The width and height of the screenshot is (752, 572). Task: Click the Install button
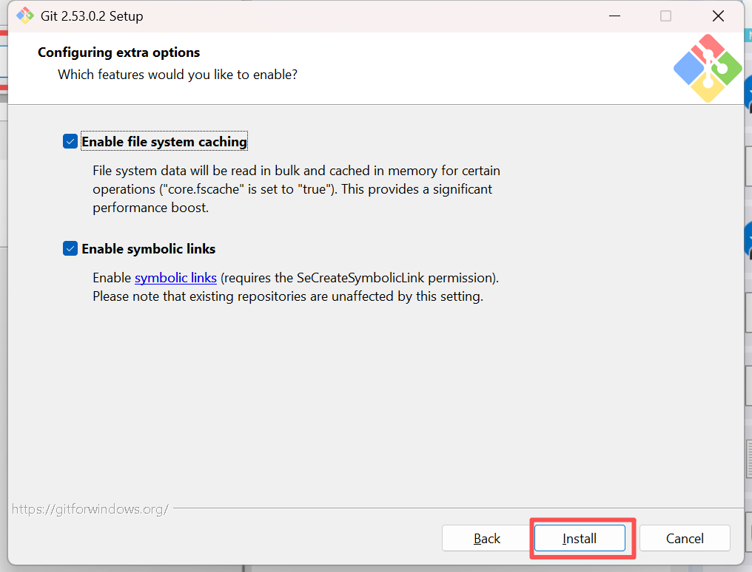(x=580, y=539)
